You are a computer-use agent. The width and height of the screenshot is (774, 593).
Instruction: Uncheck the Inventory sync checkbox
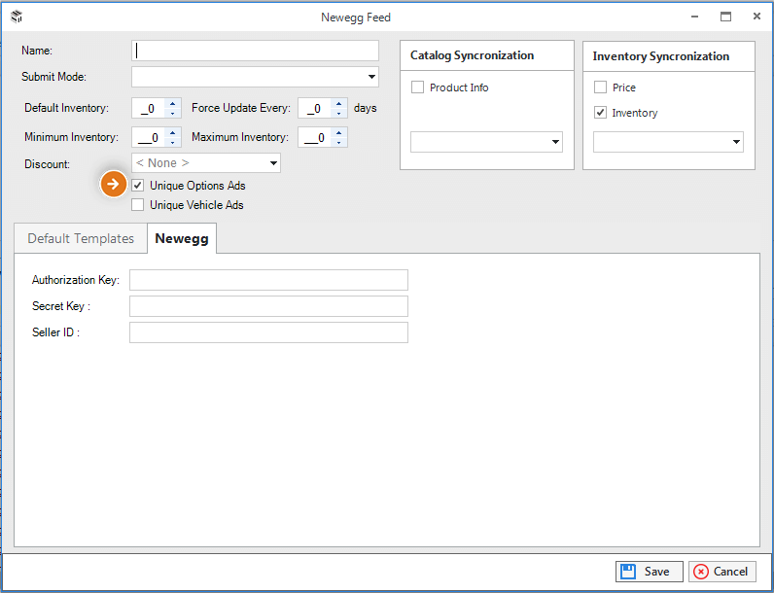point(600,113)
